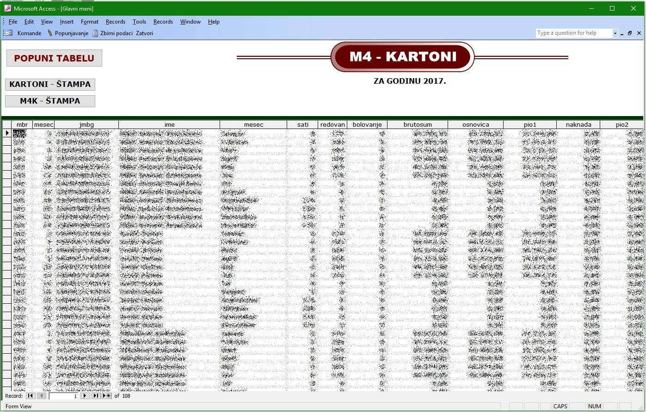Click the record number input field
This screenshot has height=412, width=646.
coord(64,396)
